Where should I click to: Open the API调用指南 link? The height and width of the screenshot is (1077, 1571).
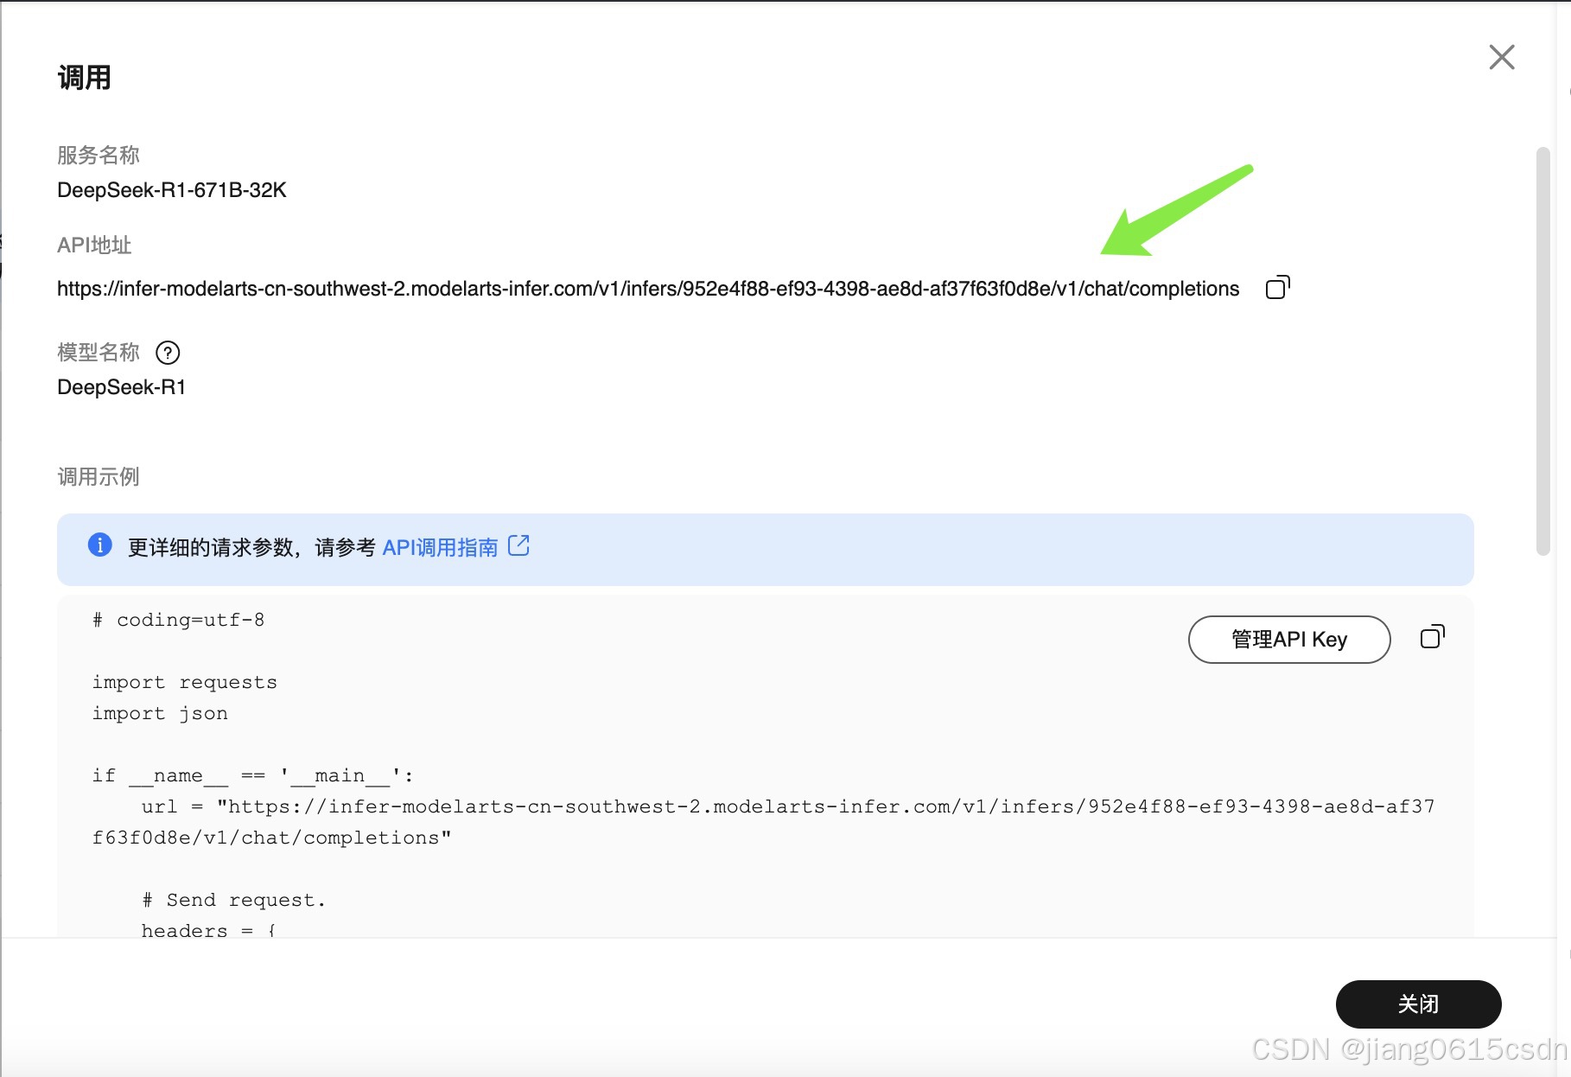tap(440, 547)
